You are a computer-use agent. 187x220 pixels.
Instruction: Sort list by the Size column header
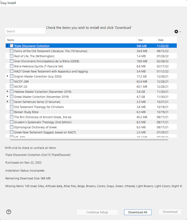click(146, 40)
